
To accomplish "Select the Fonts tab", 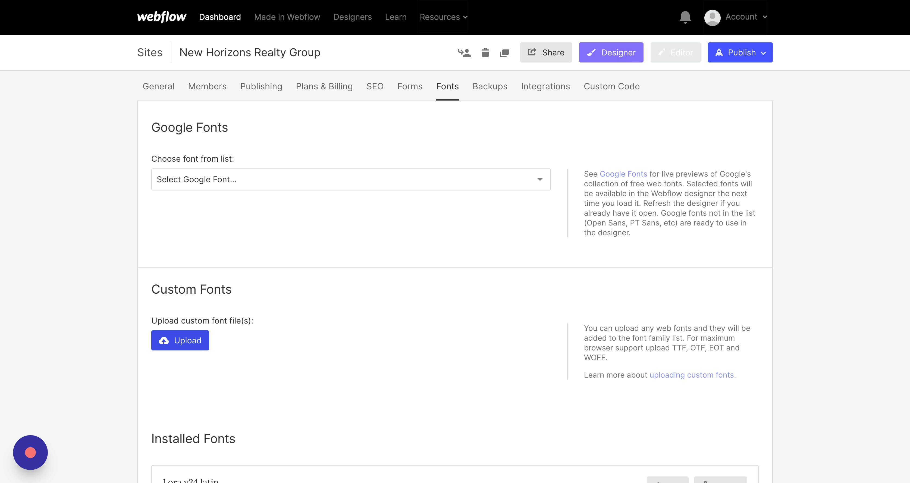I will coord(447,87).
